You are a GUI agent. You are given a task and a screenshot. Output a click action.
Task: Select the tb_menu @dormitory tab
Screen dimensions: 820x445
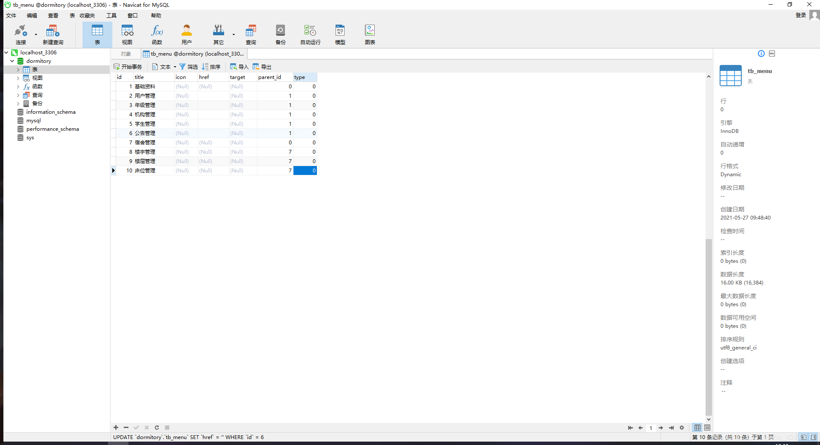[x=194, y=54]
